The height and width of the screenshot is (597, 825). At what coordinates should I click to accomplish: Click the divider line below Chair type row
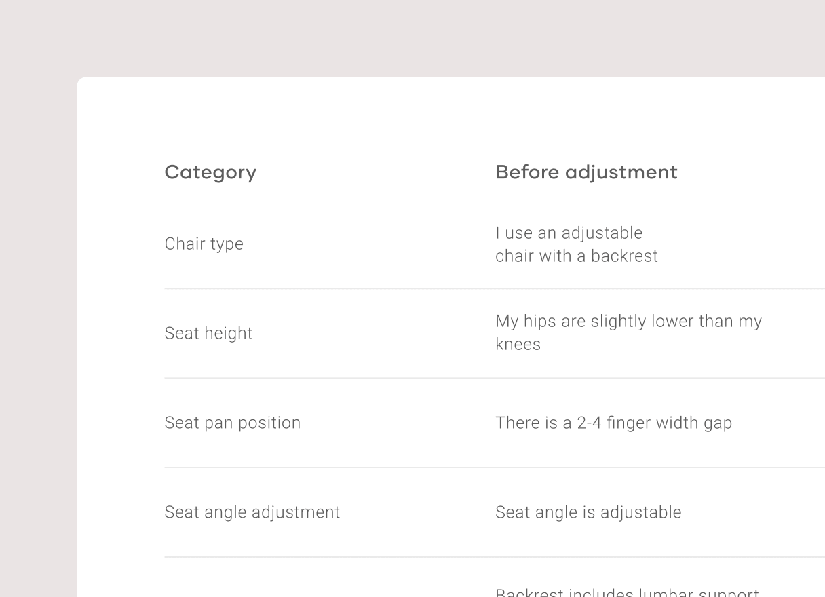click(494, 289)
